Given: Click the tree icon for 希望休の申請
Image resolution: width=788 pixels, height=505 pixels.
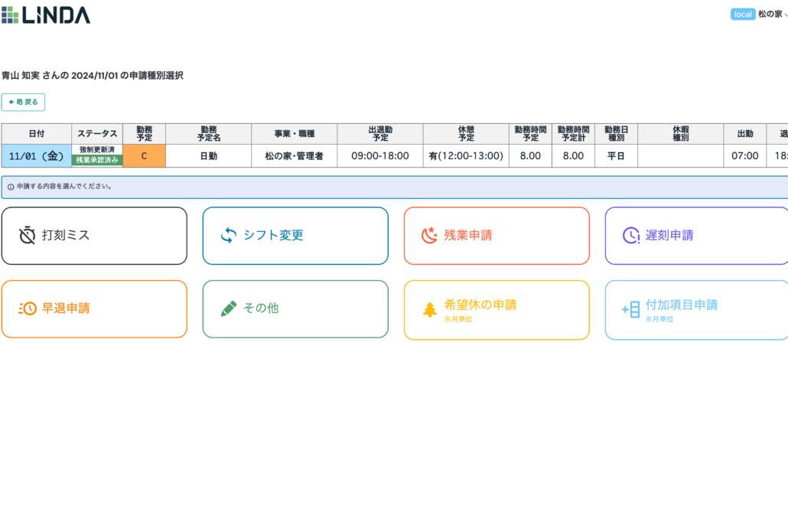Looking at the screenshot, I should [430, 310].
